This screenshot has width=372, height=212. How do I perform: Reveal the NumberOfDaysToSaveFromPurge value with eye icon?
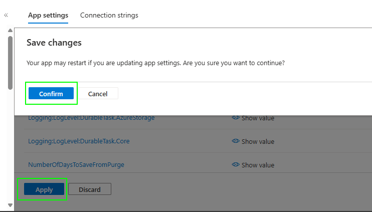coord(235,165)
